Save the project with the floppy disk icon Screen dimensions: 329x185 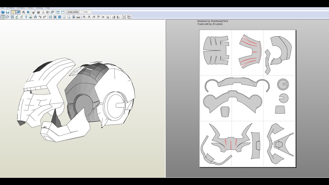click(x=7, y=12)
